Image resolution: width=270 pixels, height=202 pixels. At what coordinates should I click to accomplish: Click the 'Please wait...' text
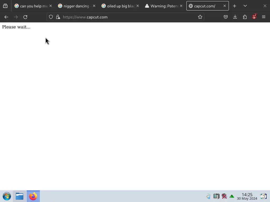(16, 27)
